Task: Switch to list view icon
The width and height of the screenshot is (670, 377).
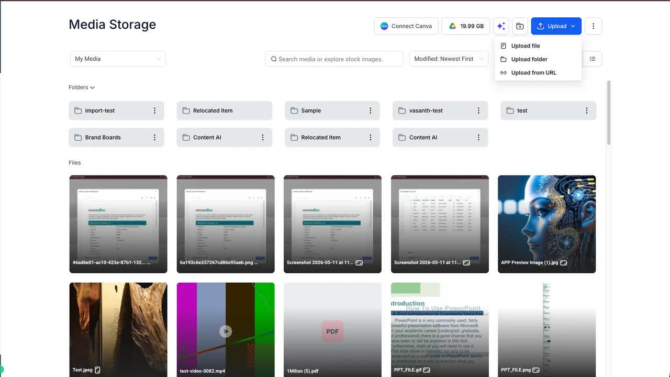Action: 593,59
